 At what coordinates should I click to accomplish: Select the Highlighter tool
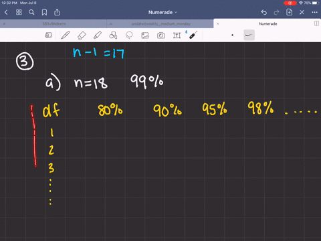click(x=98, y=35)
